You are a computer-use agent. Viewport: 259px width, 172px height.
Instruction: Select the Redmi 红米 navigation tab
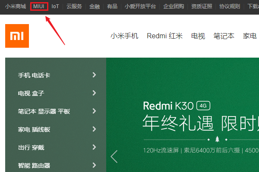click(164, 36)
